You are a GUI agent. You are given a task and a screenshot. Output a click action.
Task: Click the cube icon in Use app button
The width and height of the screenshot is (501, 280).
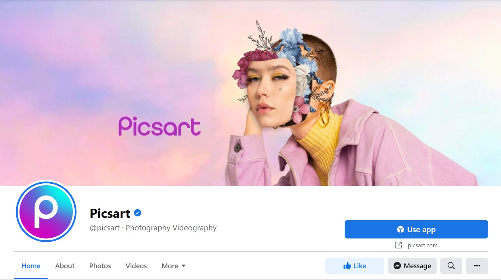coord(401,230)
